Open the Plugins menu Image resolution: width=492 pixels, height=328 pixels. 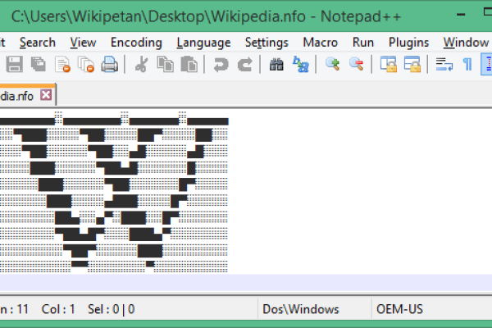tap(408, 43)
